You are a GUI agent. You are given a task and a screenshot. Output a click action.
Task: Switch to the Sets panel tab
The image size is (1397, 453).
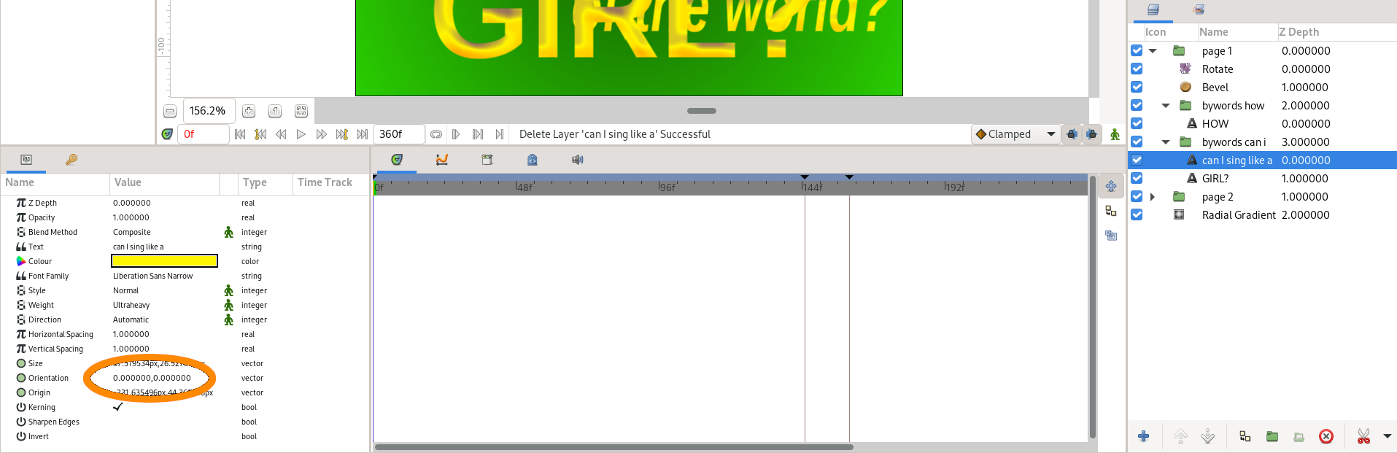coord(1199,9)
